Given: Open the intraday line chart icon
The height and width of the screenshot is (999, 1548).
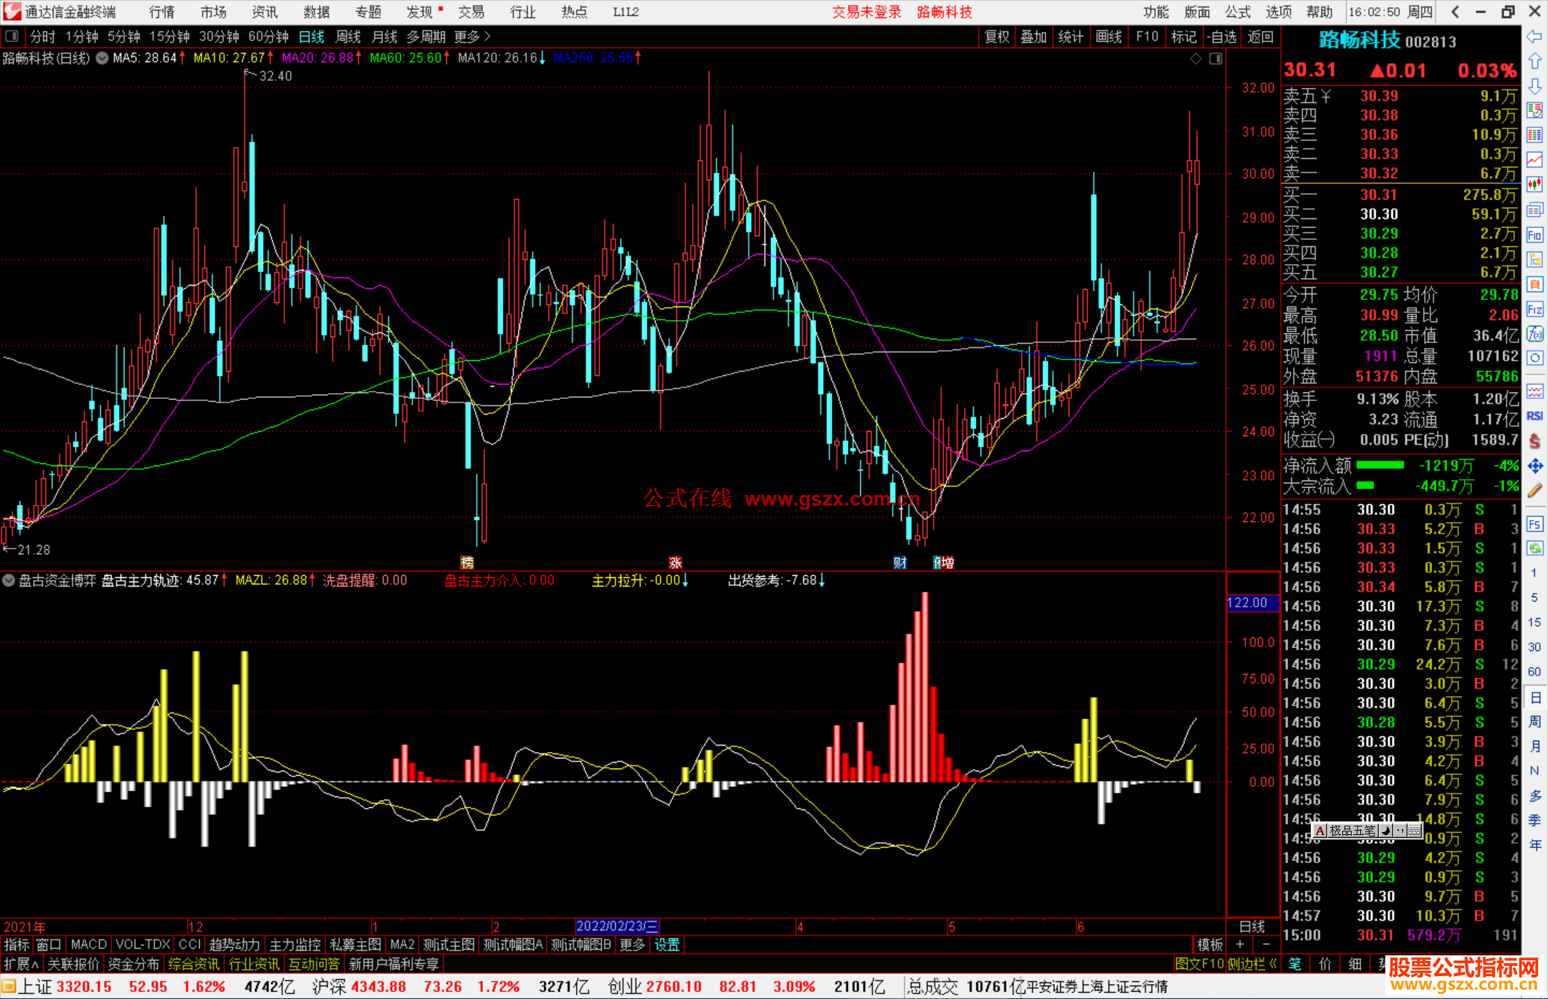Looking at the screenshot, I should click(1534, 160).
